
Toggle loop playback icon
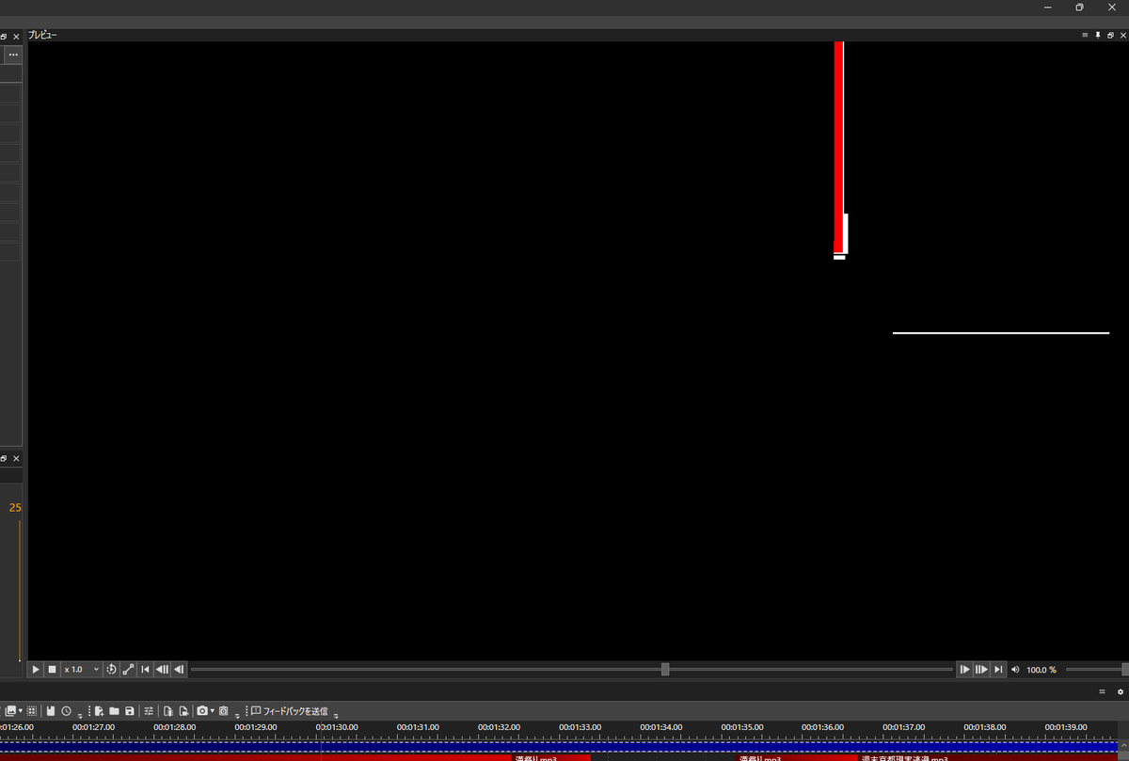[111, 670]
